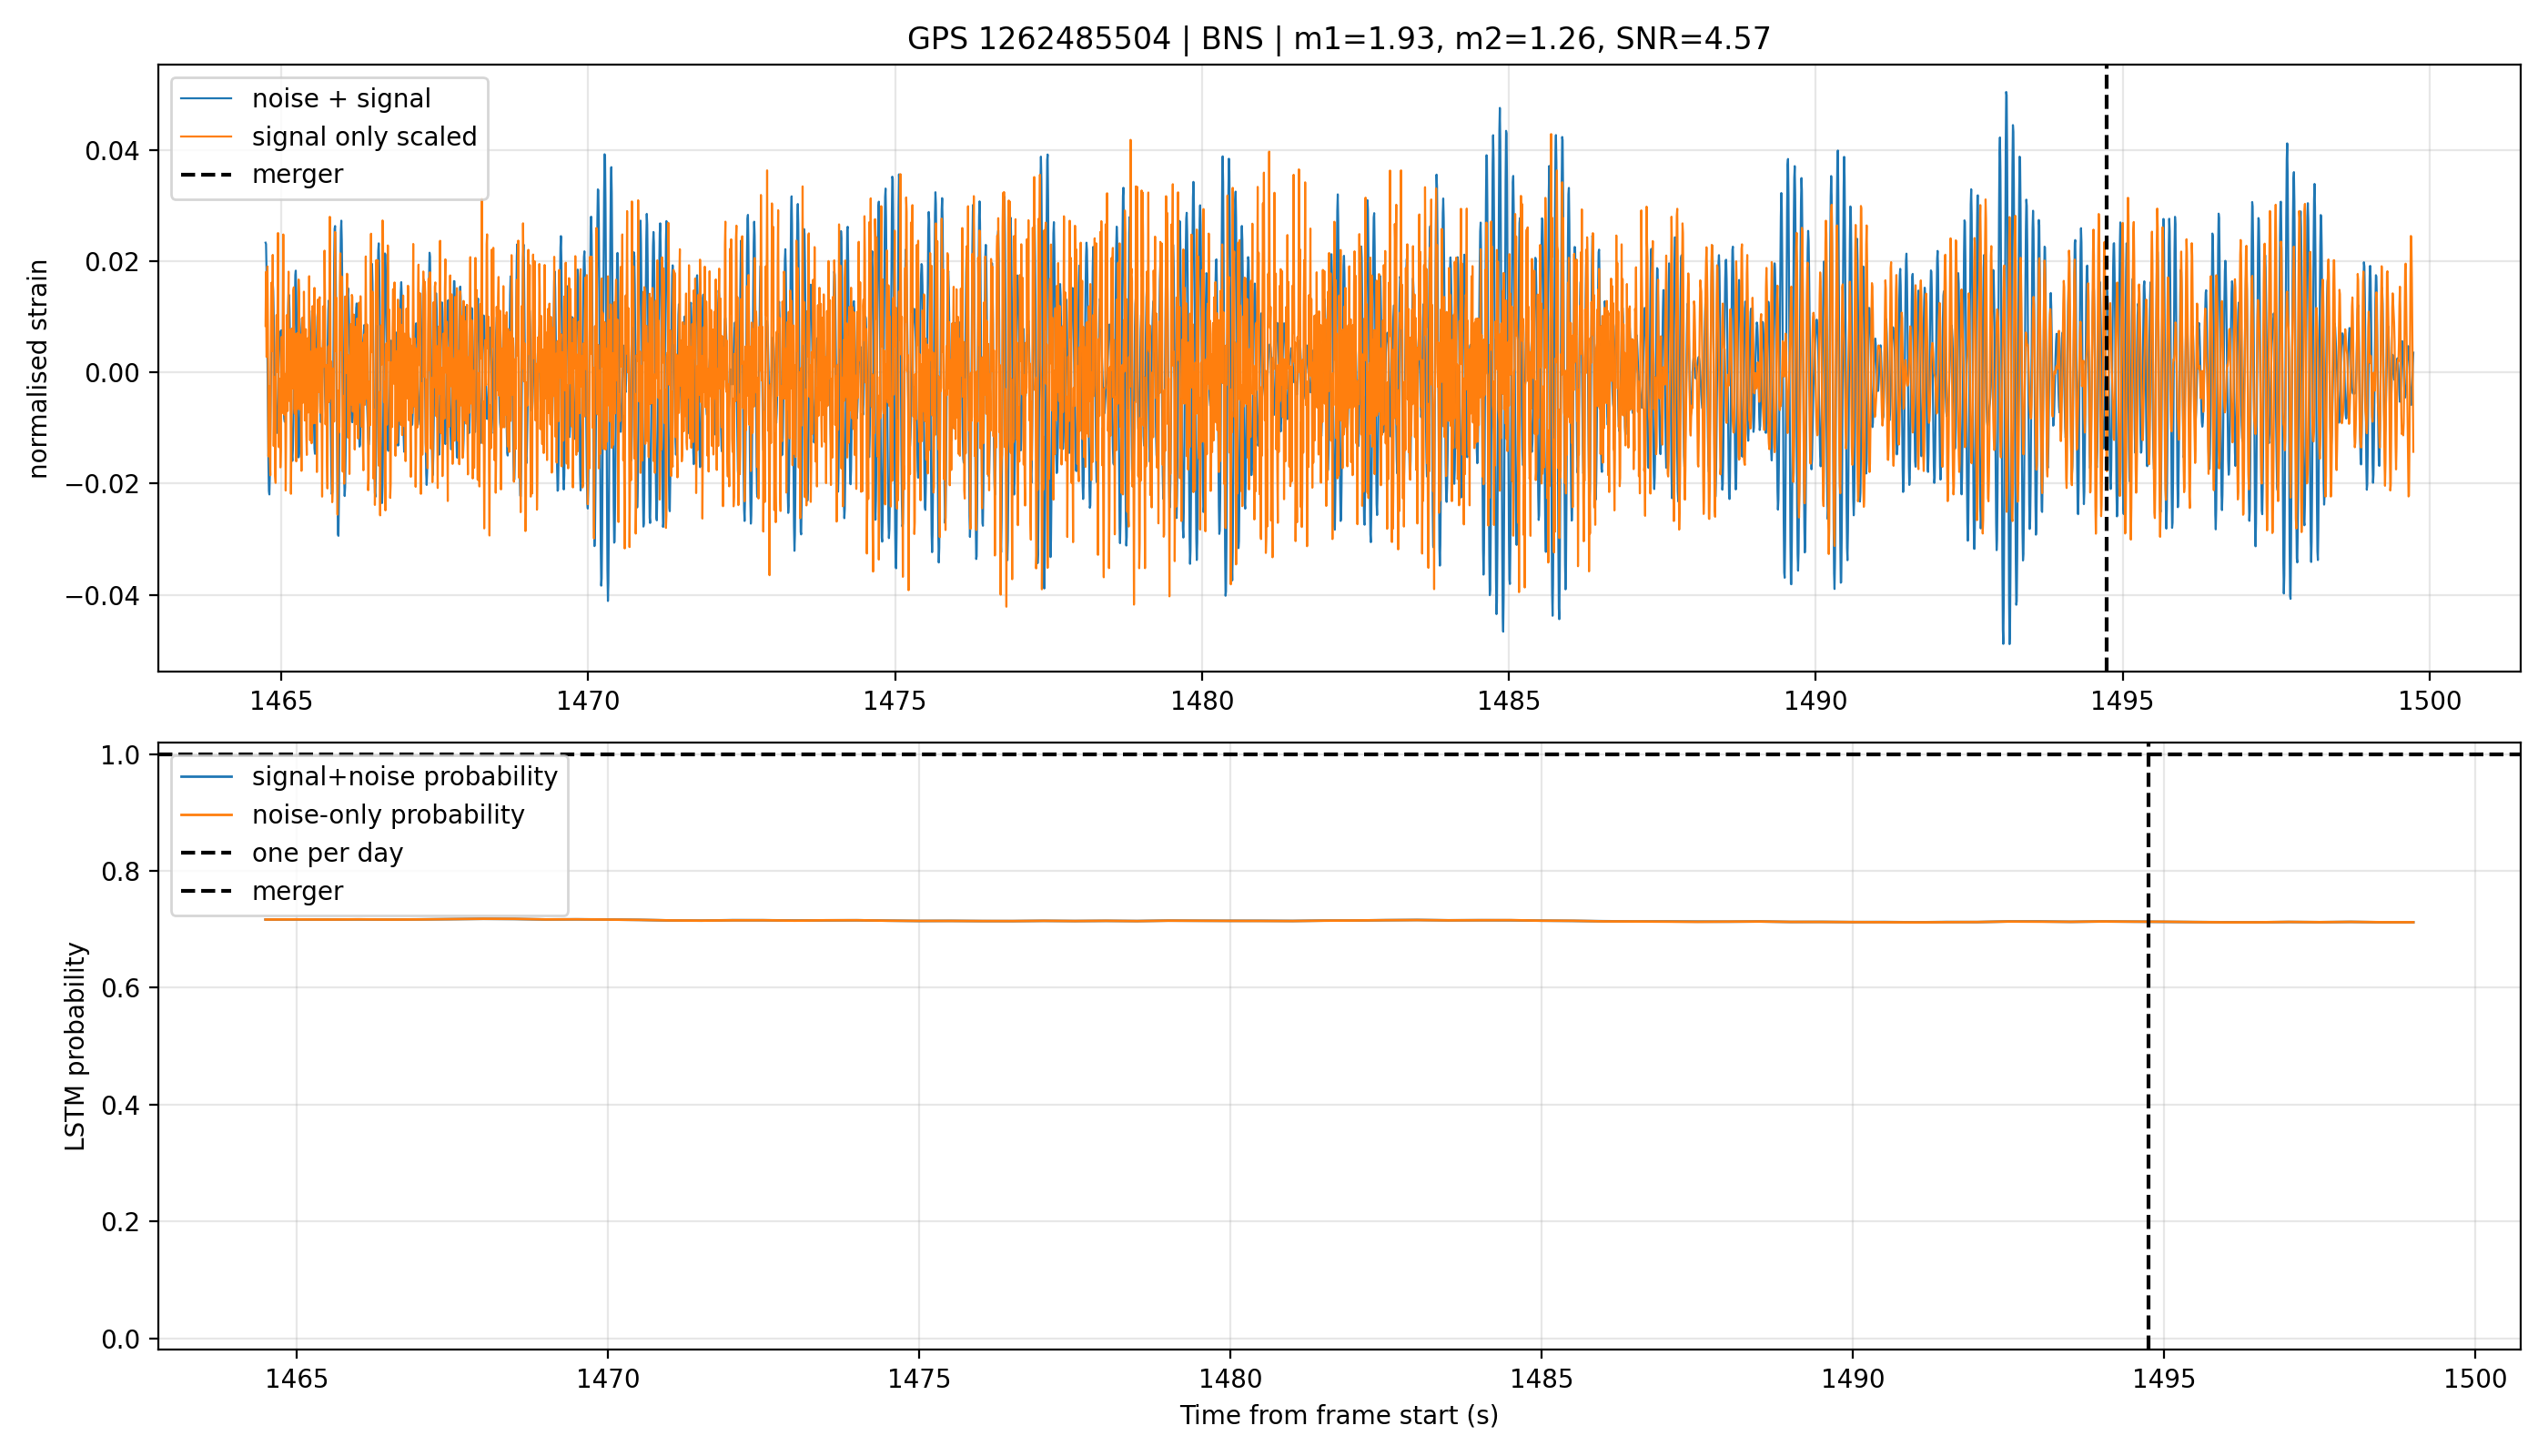Click the 'signal only scaled' legend label

[x=364, y=137]
